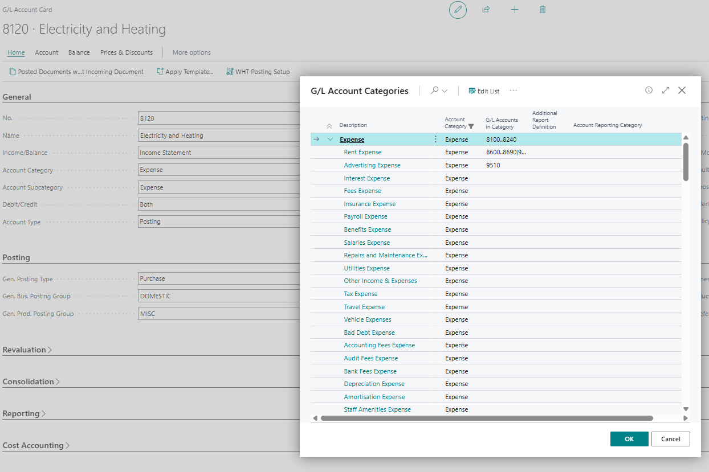This screenshot has width=709, height=472.
Task: Expand dialog with the diagonal arrows icon
Action: [x=665, y=91]
